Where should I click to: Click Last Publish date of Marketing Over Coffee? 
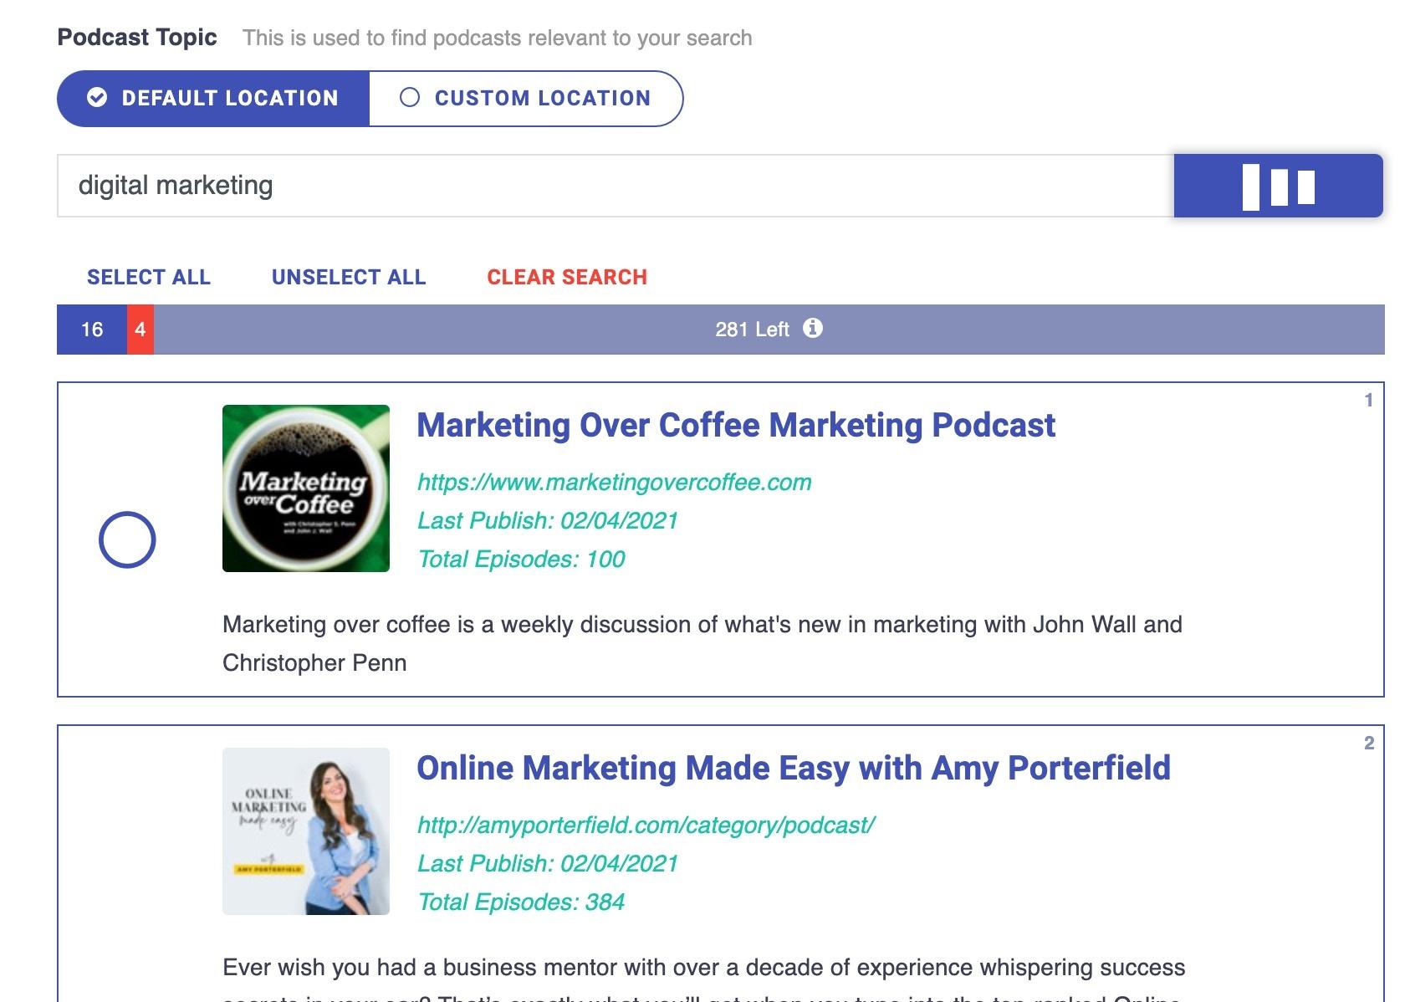click(548, 521)
